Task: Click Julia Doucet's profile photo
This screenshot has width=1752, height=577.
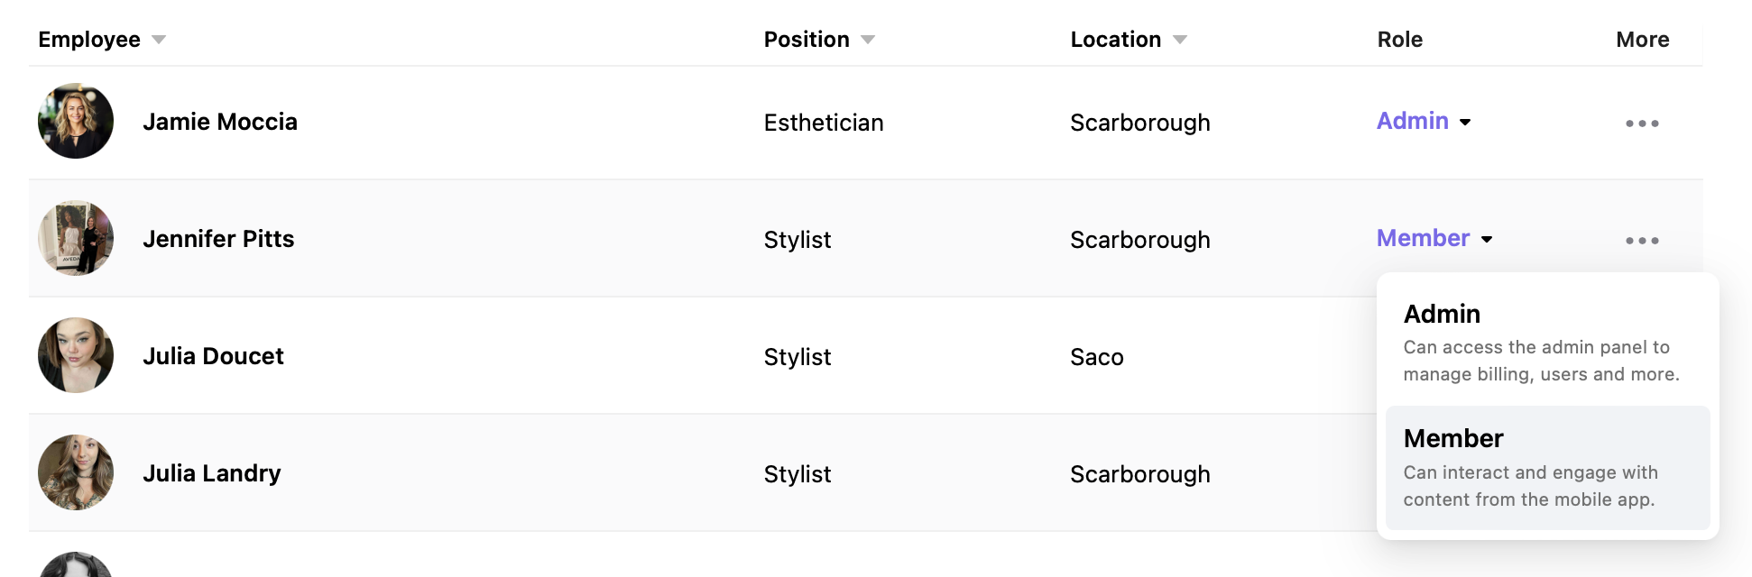Action: pos(76,355)
